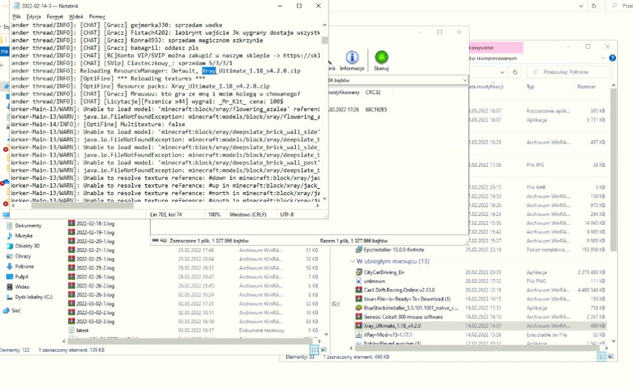The height and width of the screenshot is (389, 633).
Task: Sort files by the Rozmiar column
Action: coord(586,87)
